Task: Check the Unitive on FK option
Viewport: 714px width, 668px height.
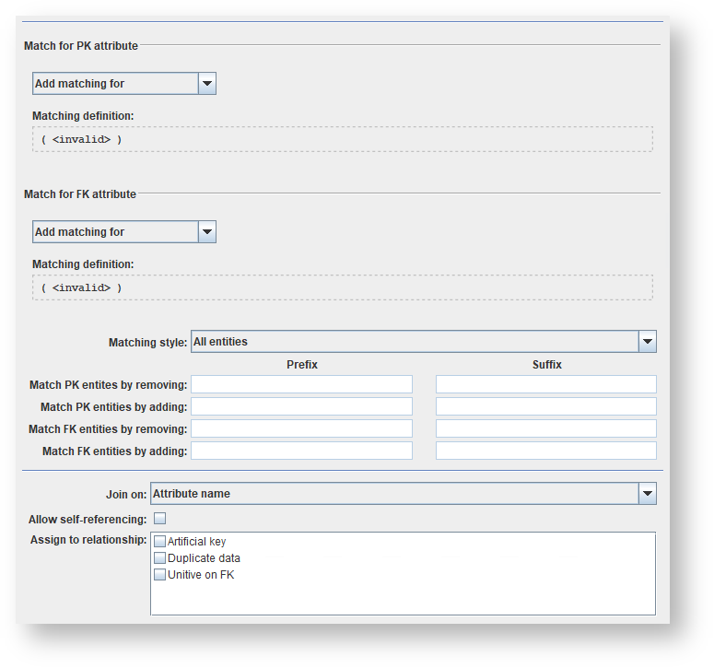Action: (160, 575)
